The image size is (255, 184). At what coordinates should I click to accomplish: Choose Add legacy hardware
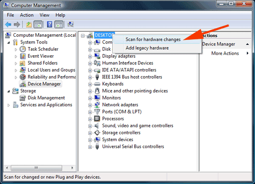pos(157,48)
